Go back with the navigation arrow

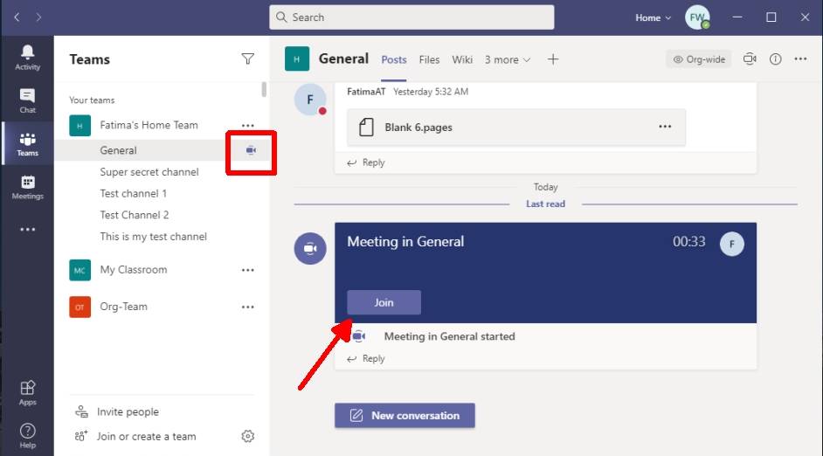(17, 17)
